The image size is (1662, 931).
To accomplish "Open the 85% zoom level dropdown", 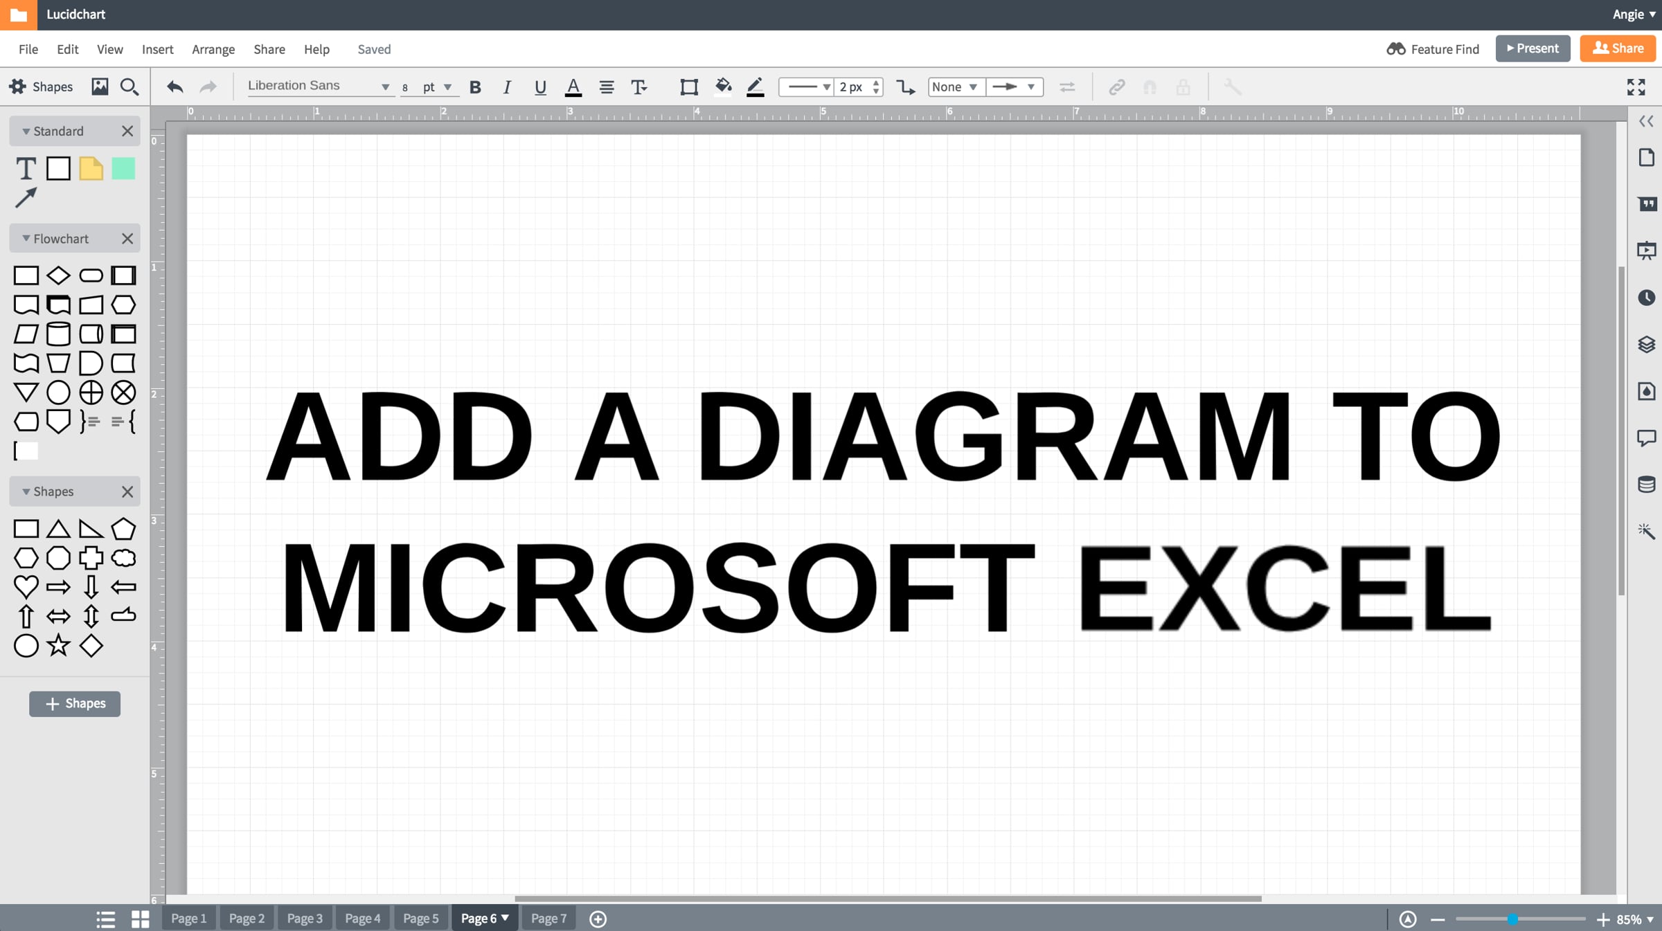I will (x=1635, y=919).
